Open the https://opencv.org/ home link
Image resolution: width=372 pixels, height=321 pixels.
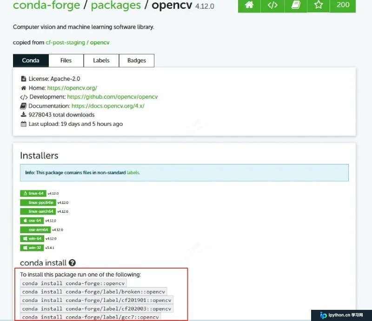72,88
